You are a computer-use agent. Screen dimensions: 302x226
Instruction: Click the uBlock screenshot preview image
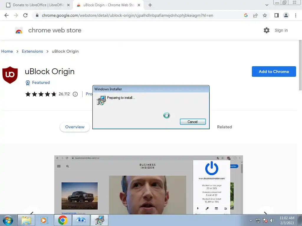[x=149, y=185]
